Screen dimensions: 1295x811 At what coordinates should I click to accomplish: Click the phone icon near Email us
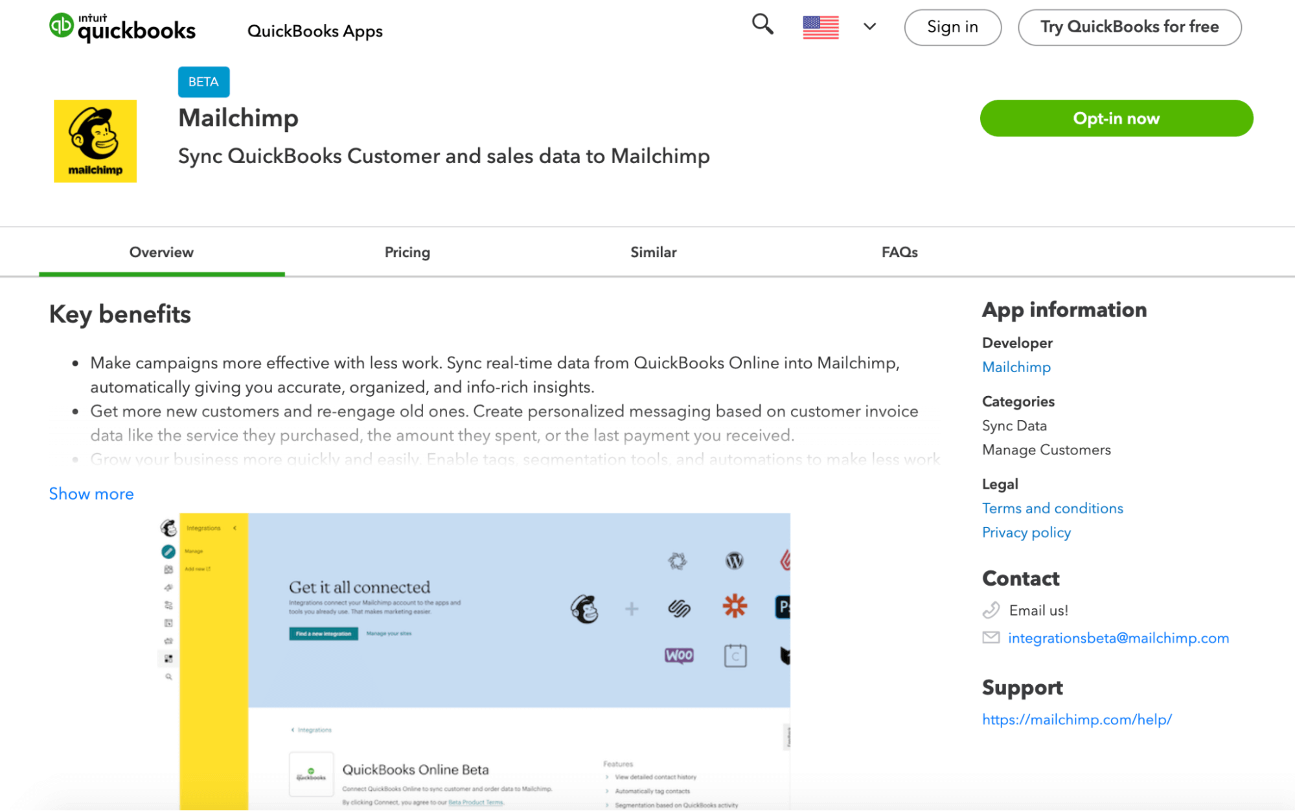pyautogui.click(x=991, y=610)
